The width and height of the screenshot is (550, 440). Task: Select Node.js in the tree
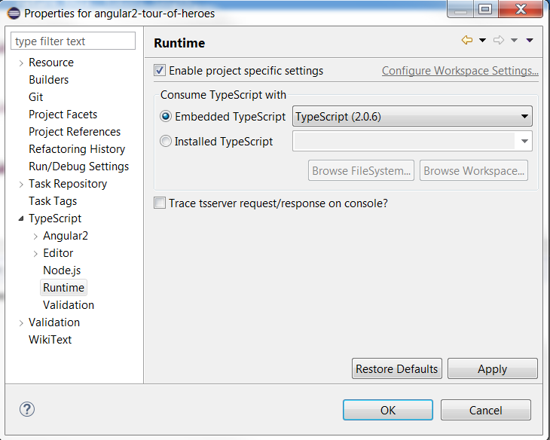tap(62, 270)
